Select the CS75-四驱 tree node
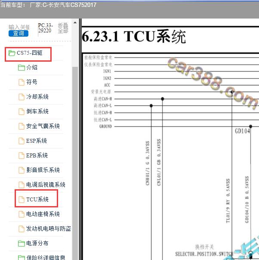Screen dimensions: 259x260 tap(29, 53)
